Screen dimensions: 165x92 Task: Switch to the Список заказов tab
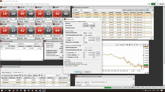point(6,72)
